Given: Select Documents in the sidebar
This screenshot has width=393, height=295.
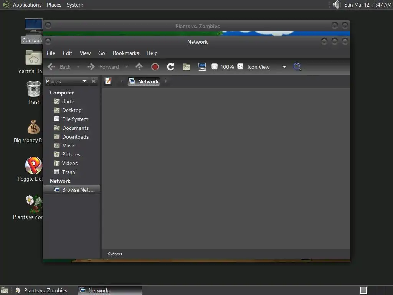Looking at the screenshot, I should click(72, 128).
